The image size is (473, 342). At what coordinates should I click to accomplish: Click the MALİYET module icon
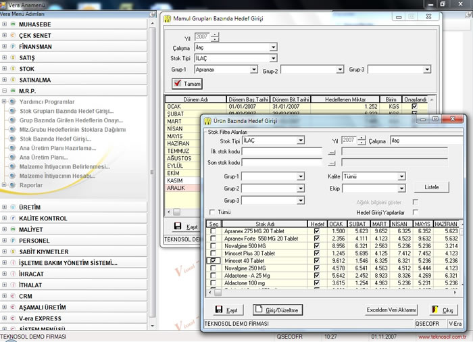click(x=13, y=229)
